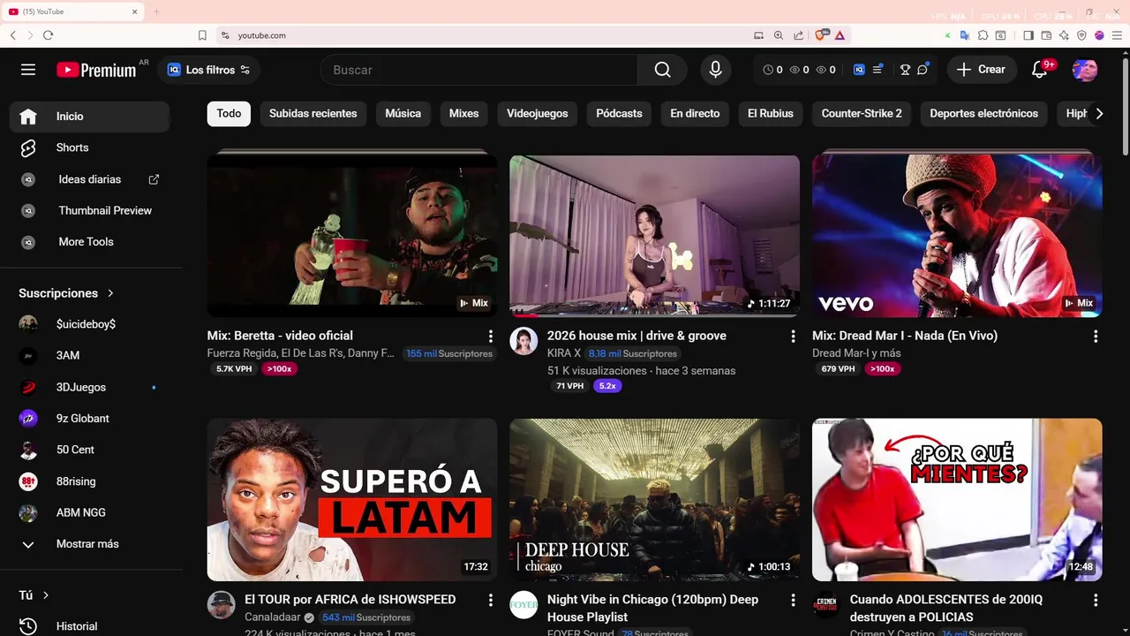Click Crimen y Castigo channel avatar
The width and height of the screenshot is (1130, 636).
coord(826,605)
